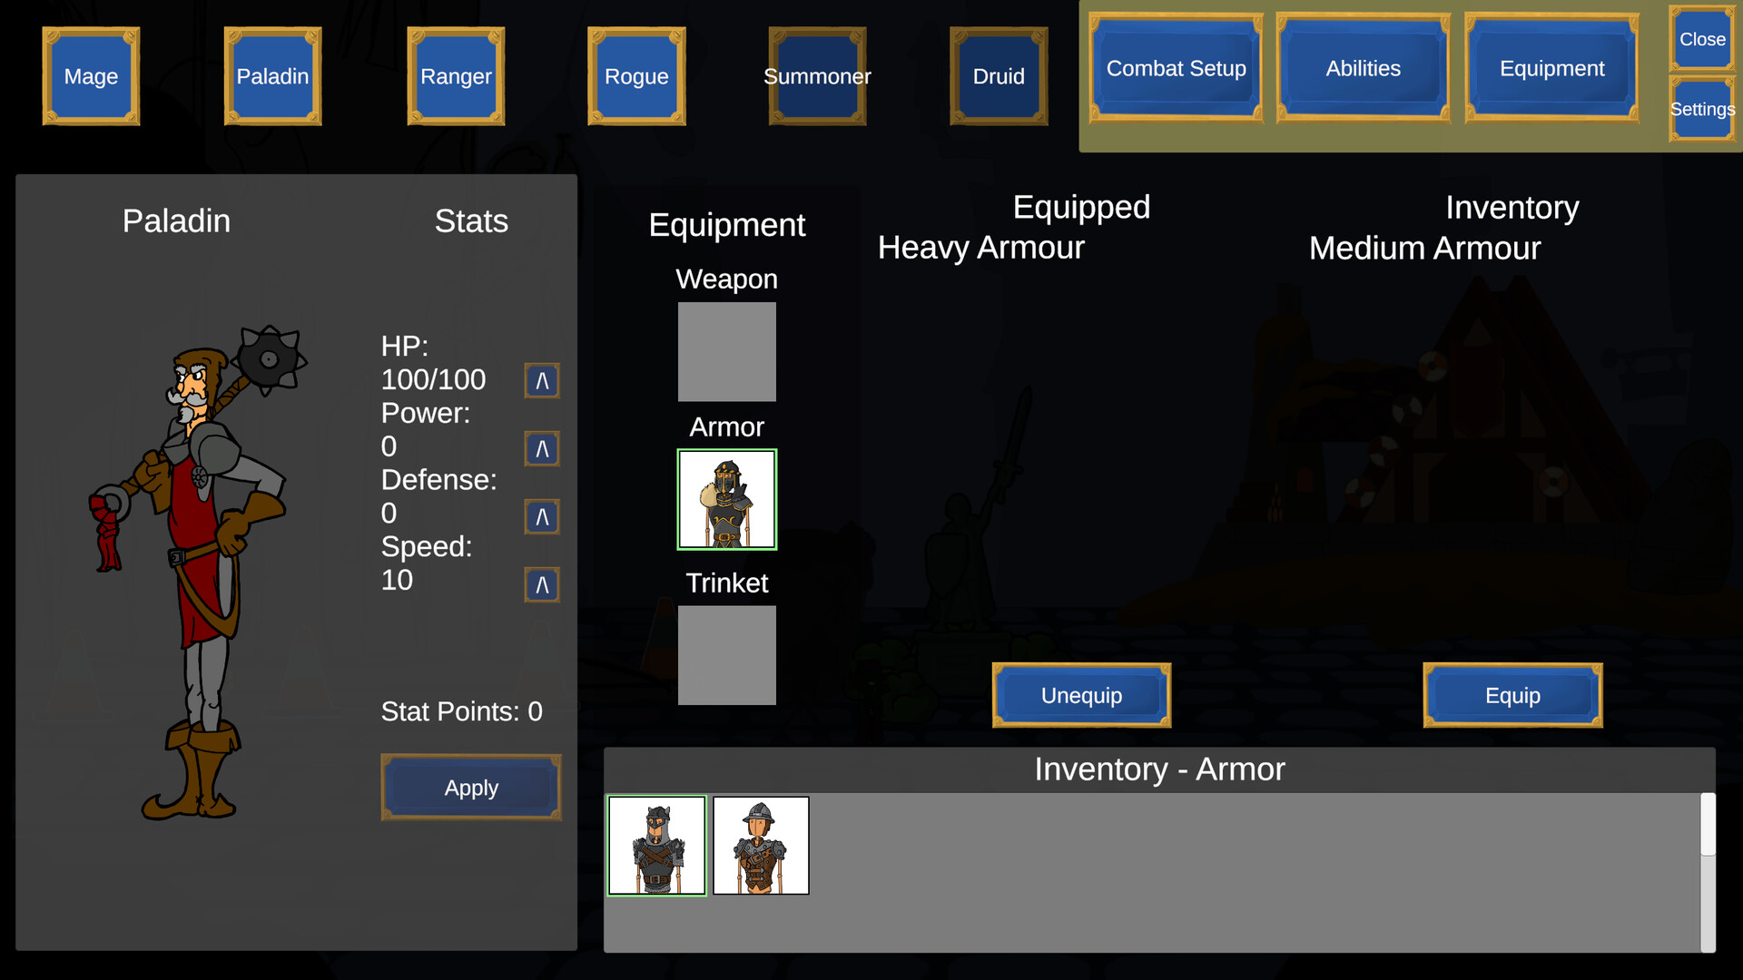
Task: Open the Abilities tab
Action: (1362, 68)
